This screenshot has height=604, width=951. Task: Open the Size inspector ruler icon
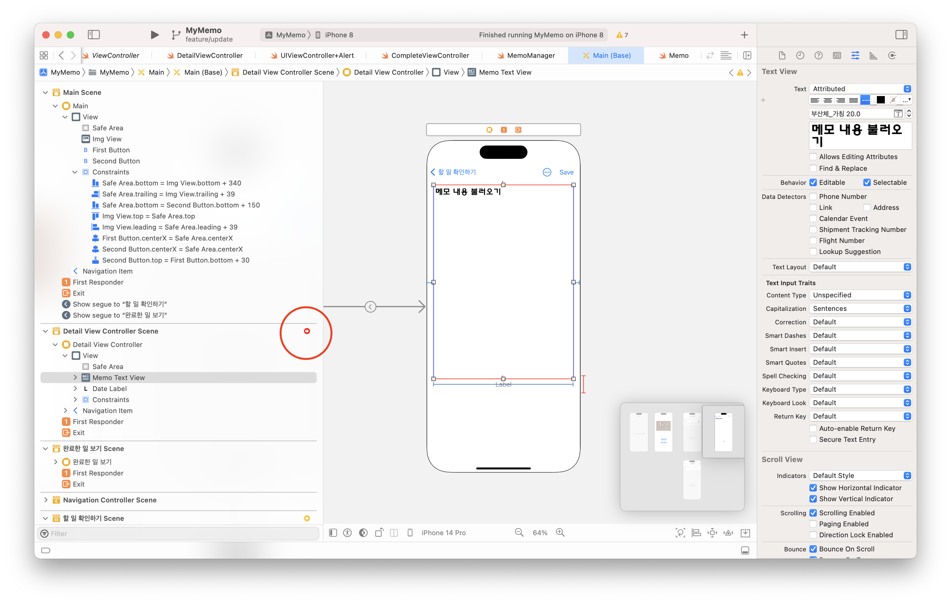(873, 56)
